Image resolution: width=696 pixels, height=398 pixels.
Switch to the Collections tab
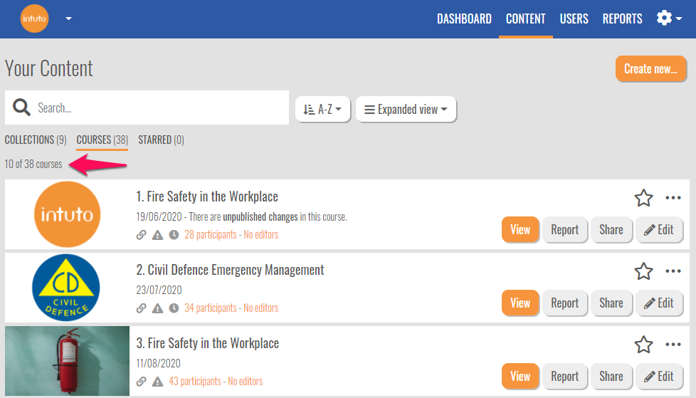pyautogui.click(x=36, y=140)
